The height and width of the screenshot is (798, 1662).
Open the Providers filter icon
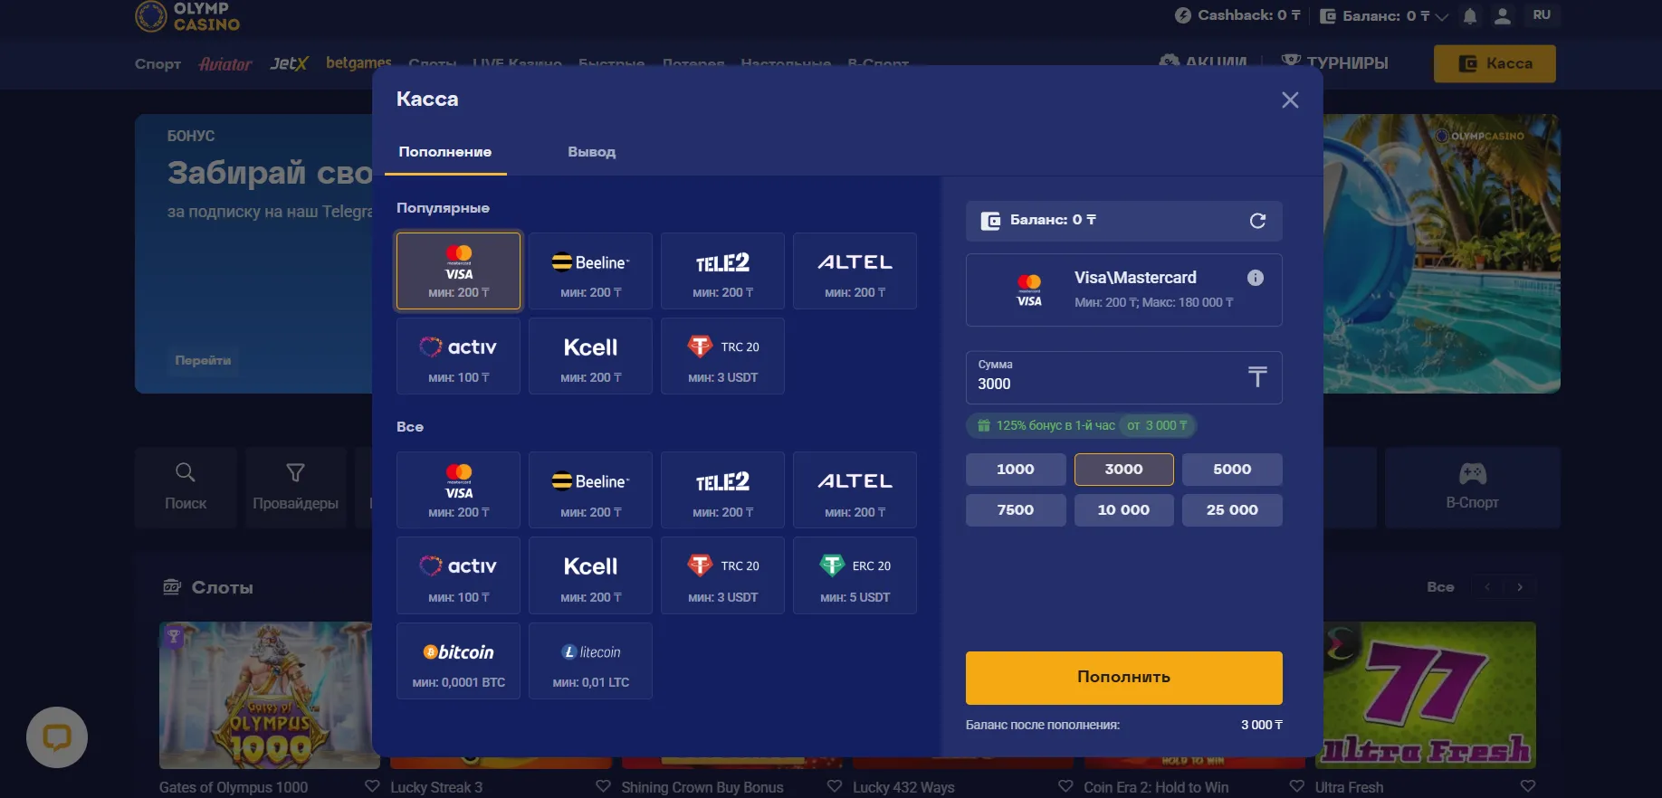(295, 472)
